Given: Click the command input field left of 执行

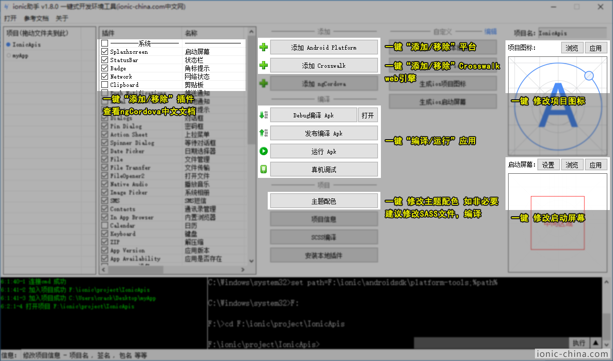Looking at the screenshot, I should pos(491,342).
